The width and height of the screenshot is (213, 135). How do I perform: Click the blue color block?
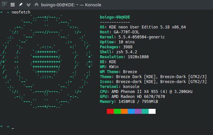coord(131,111)
